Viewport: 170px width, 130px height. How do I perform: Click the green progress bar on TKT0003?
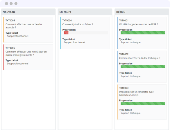143,103
